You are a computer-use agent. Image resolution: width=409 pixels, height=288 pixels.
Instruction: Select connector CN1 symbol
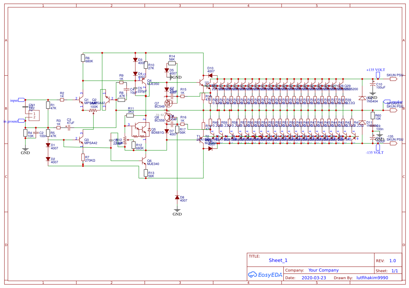pos(35,115)
